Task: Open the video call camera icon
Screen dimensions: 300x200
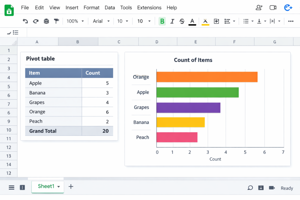Action: point(273,8)
